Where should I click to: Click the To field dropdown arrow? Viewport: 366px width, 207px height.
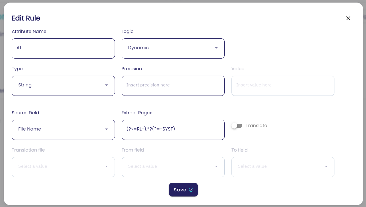[x=326, y=167]
